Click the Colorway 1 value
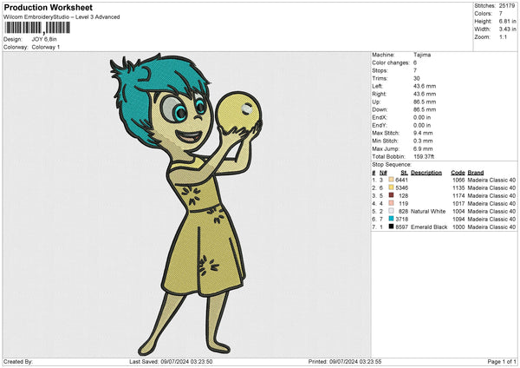The width and height of the screenshot is (520, 368). [x=46, y=47]
